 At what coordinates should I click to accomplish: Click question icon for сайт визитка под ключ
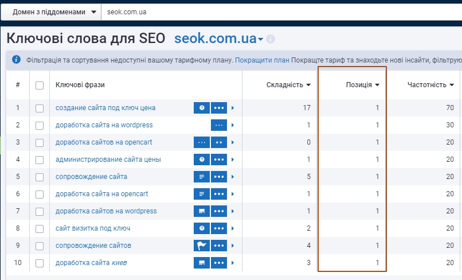(x=202, y=228)
